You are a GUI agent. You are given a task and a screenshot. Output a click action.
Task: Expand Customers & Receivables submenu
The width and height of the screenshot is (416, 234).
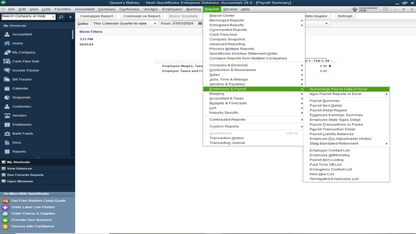click(x=253, y=70)
